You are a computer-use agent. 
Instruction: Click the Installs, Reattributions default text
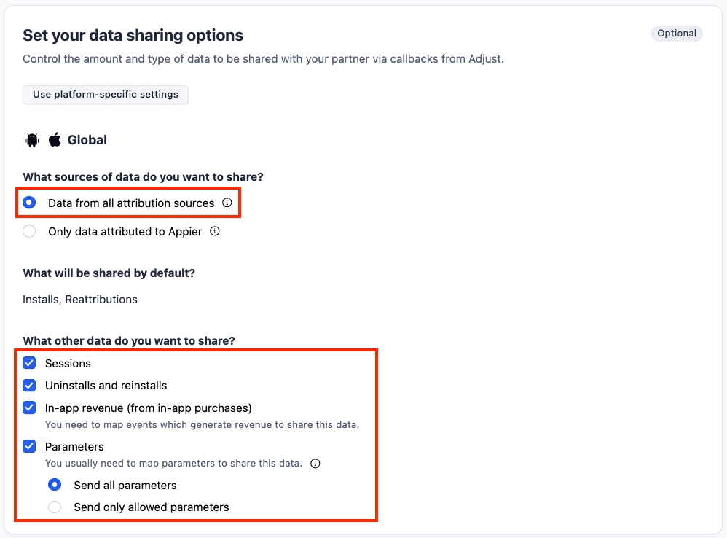pyautogui.click(x=80, y=299)
